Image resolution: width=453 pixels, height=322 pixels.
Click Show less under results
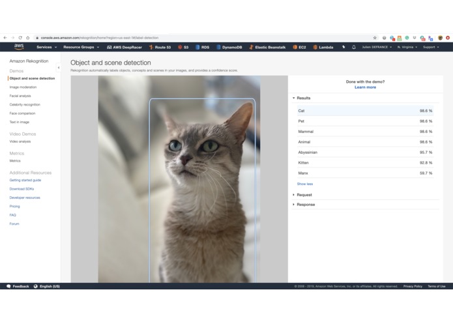(x=305, y=184)
